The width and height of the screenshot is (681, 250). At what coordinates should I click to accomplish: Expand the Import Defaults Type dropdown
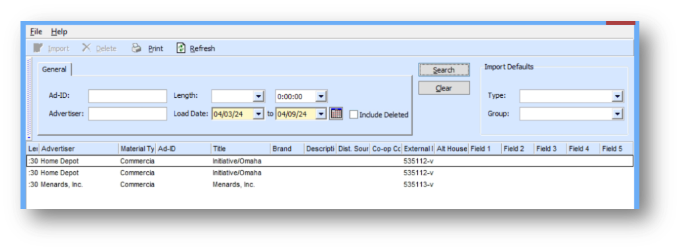coord(618,96)
